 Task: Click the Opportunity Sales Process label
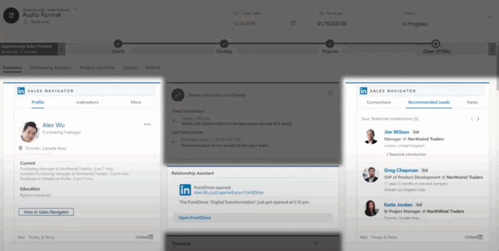point(26,46)
